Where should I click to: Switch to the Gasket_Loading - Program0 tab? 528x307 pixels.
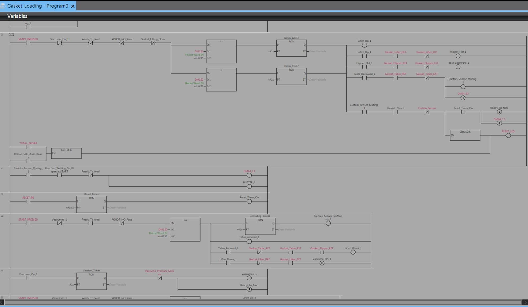37,6
